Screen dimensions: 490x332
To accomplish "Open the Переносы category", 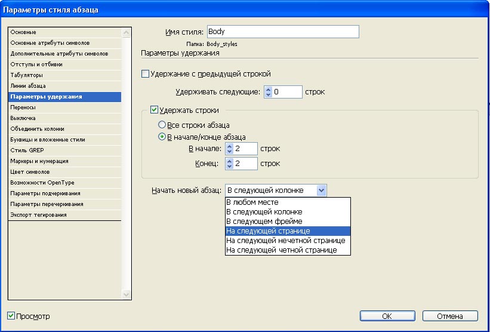I will click(65, 107).
